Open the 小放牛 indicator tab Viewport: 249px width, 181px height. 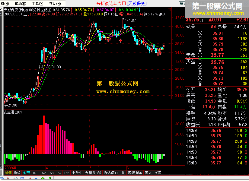point(77,173)
